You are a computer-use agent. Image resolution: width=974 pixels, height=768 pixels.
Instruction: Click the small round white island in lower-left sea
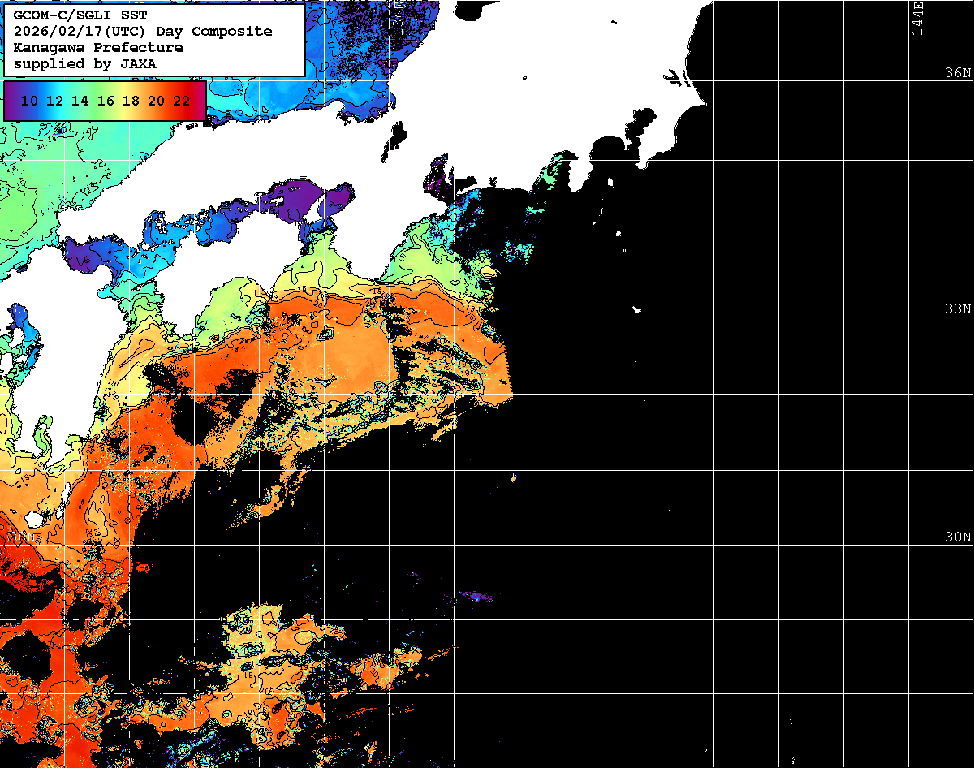pos(34,518)
